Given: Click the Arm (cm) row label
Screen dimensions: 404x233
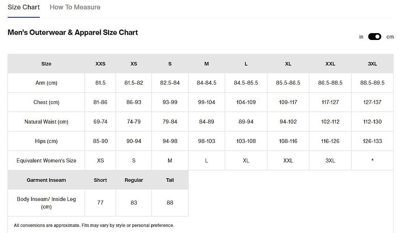Looking at the screenshot, I should [46, 83].
